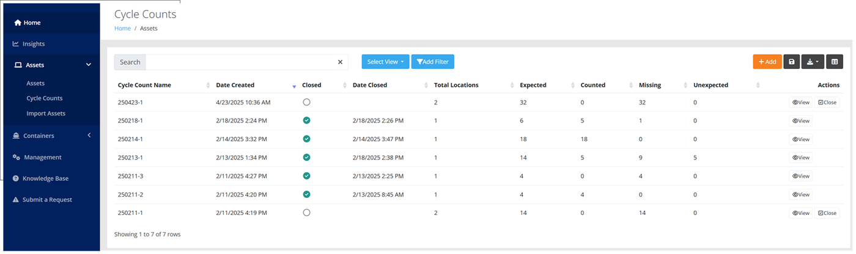The width and height of the screenshot is (856, 254).
Task: Click Showing 1 to 7 of 7 rows text
Action: [147, 234]
